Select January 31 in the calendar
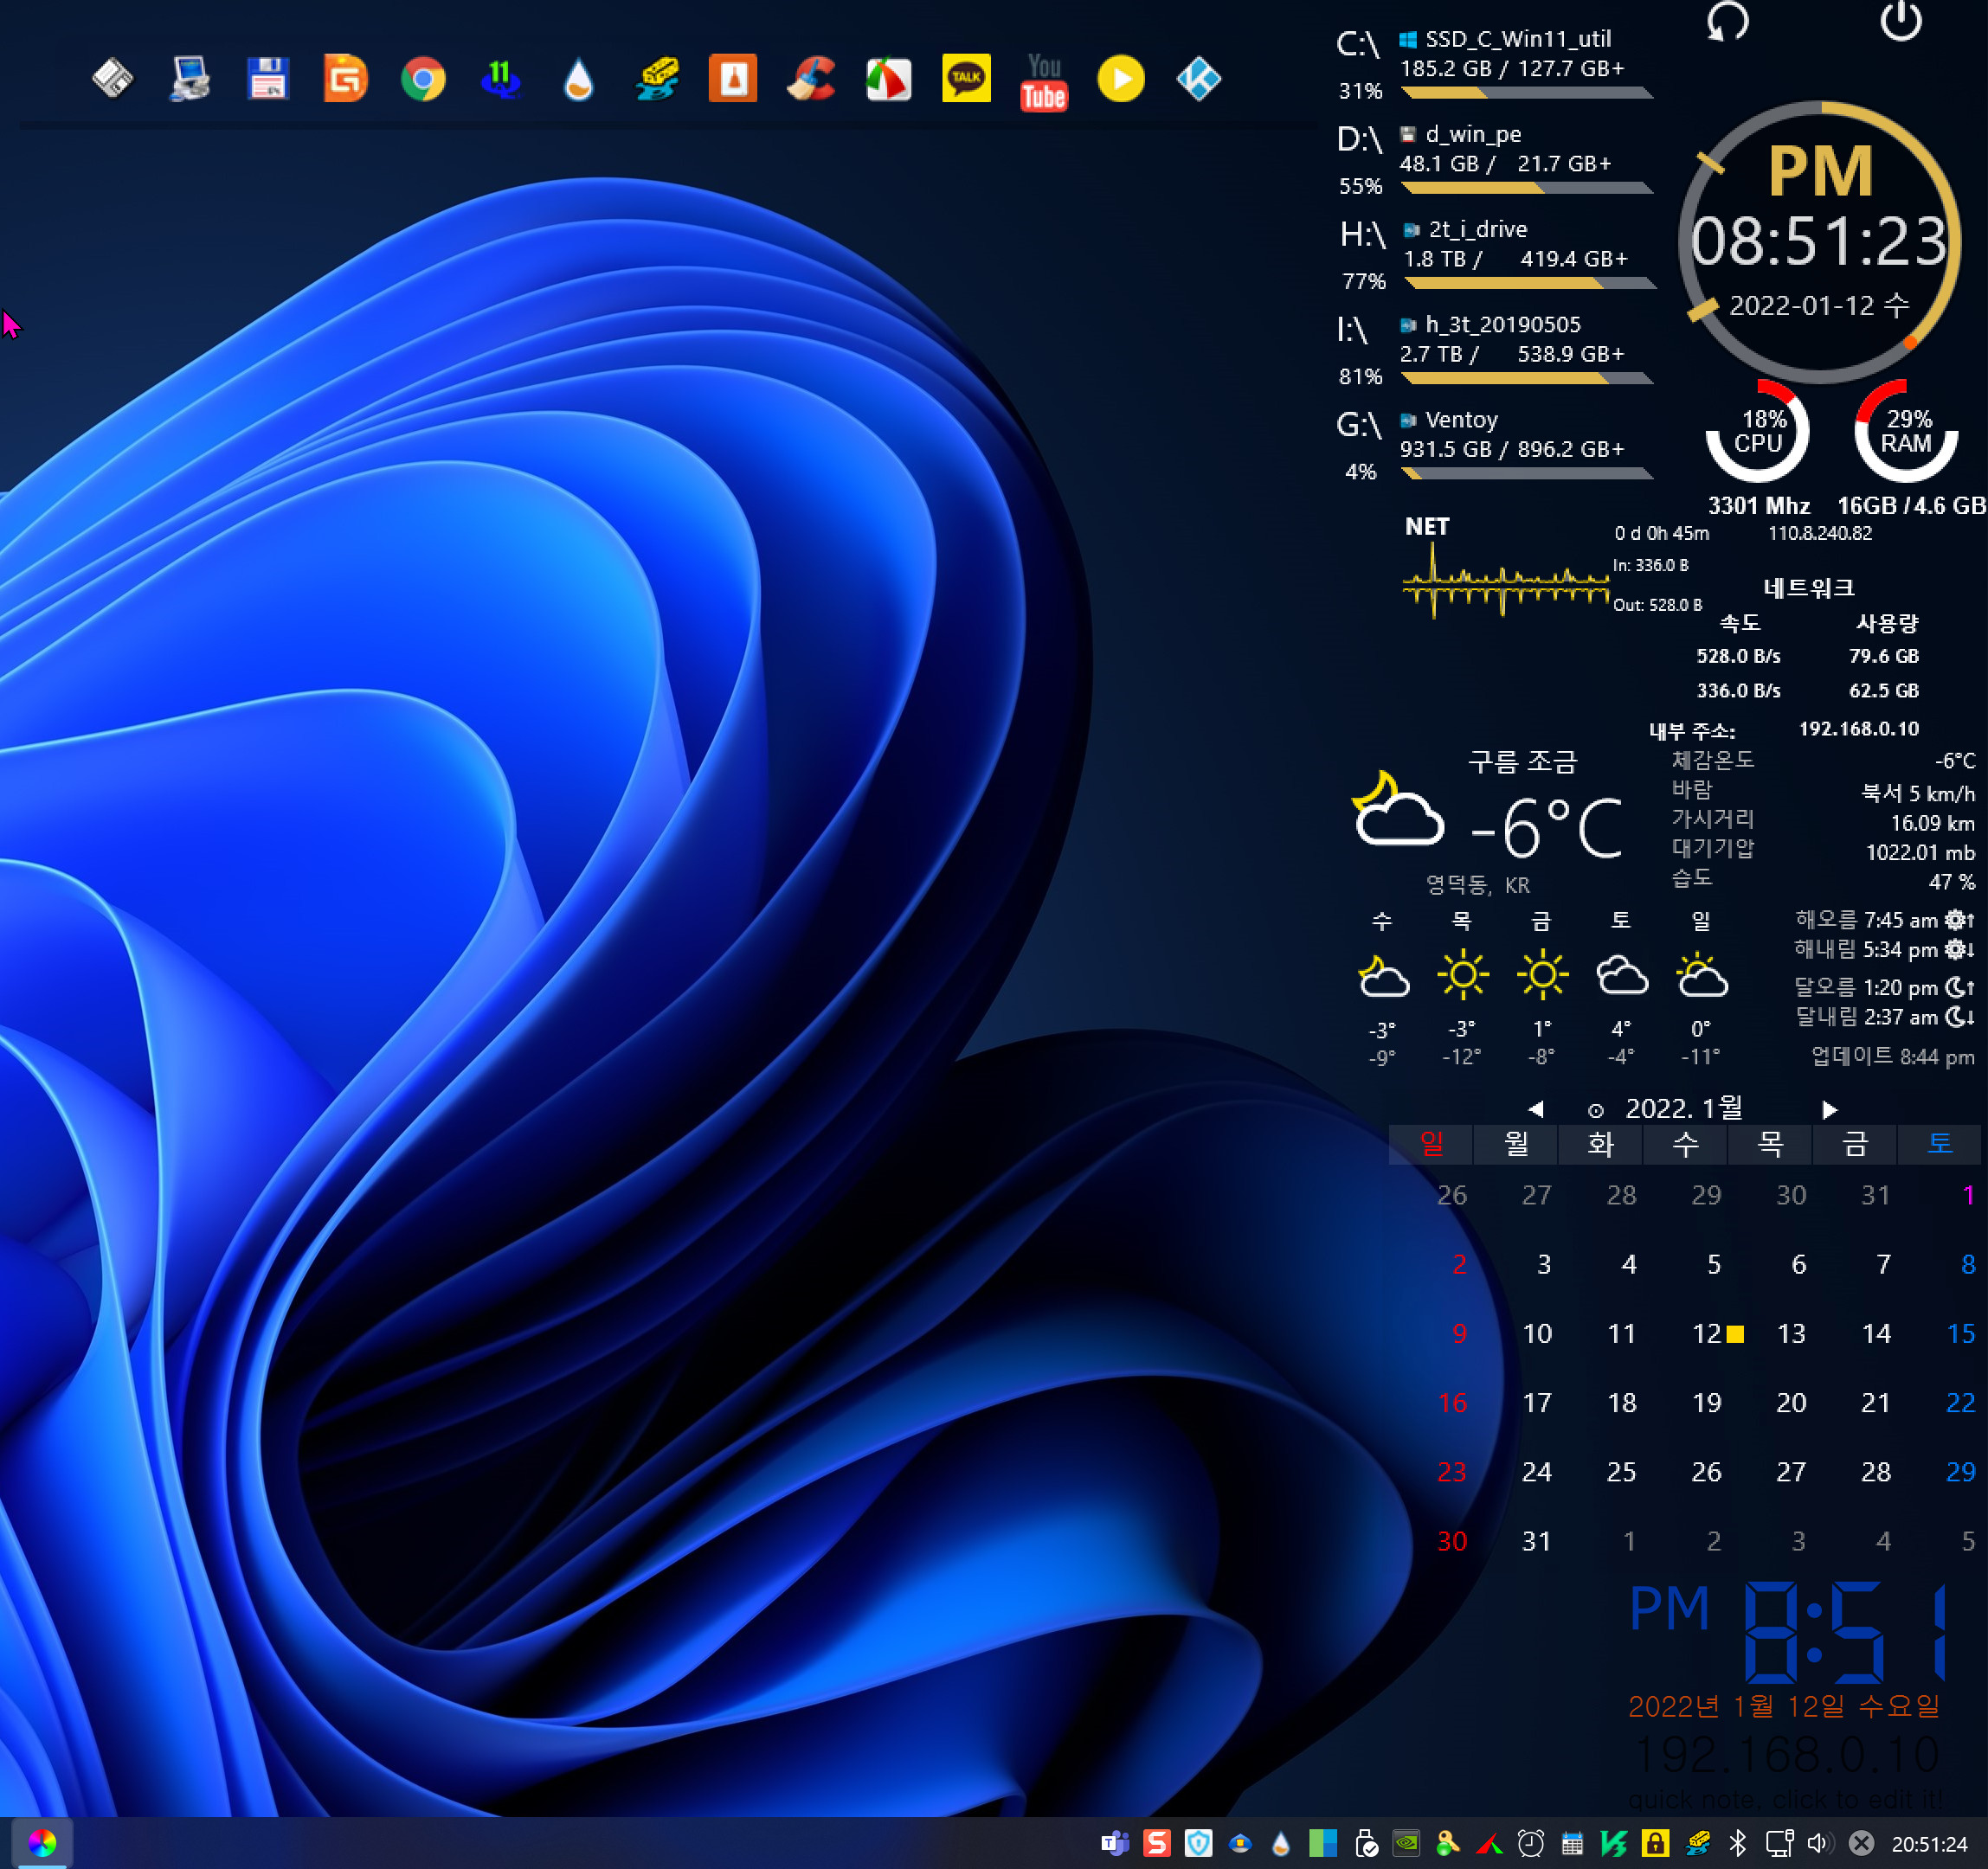 click(1536, 1541)
